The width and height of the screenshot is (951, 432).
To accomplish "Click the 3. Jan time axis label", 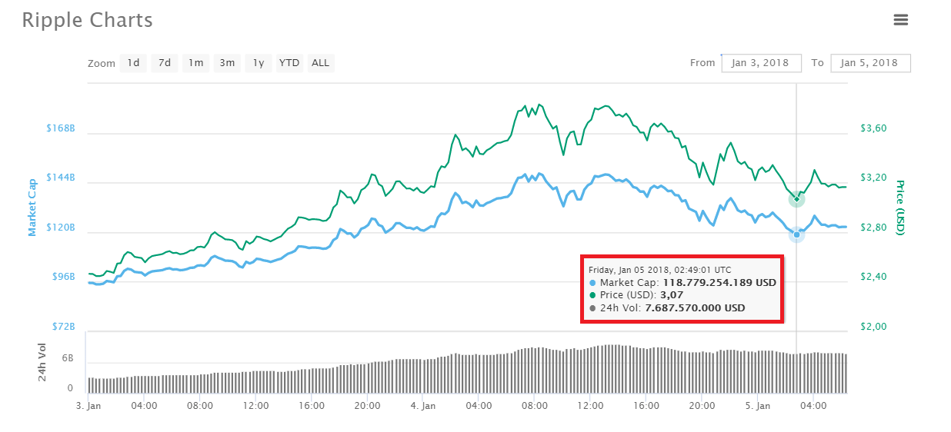I will (88, 405).
